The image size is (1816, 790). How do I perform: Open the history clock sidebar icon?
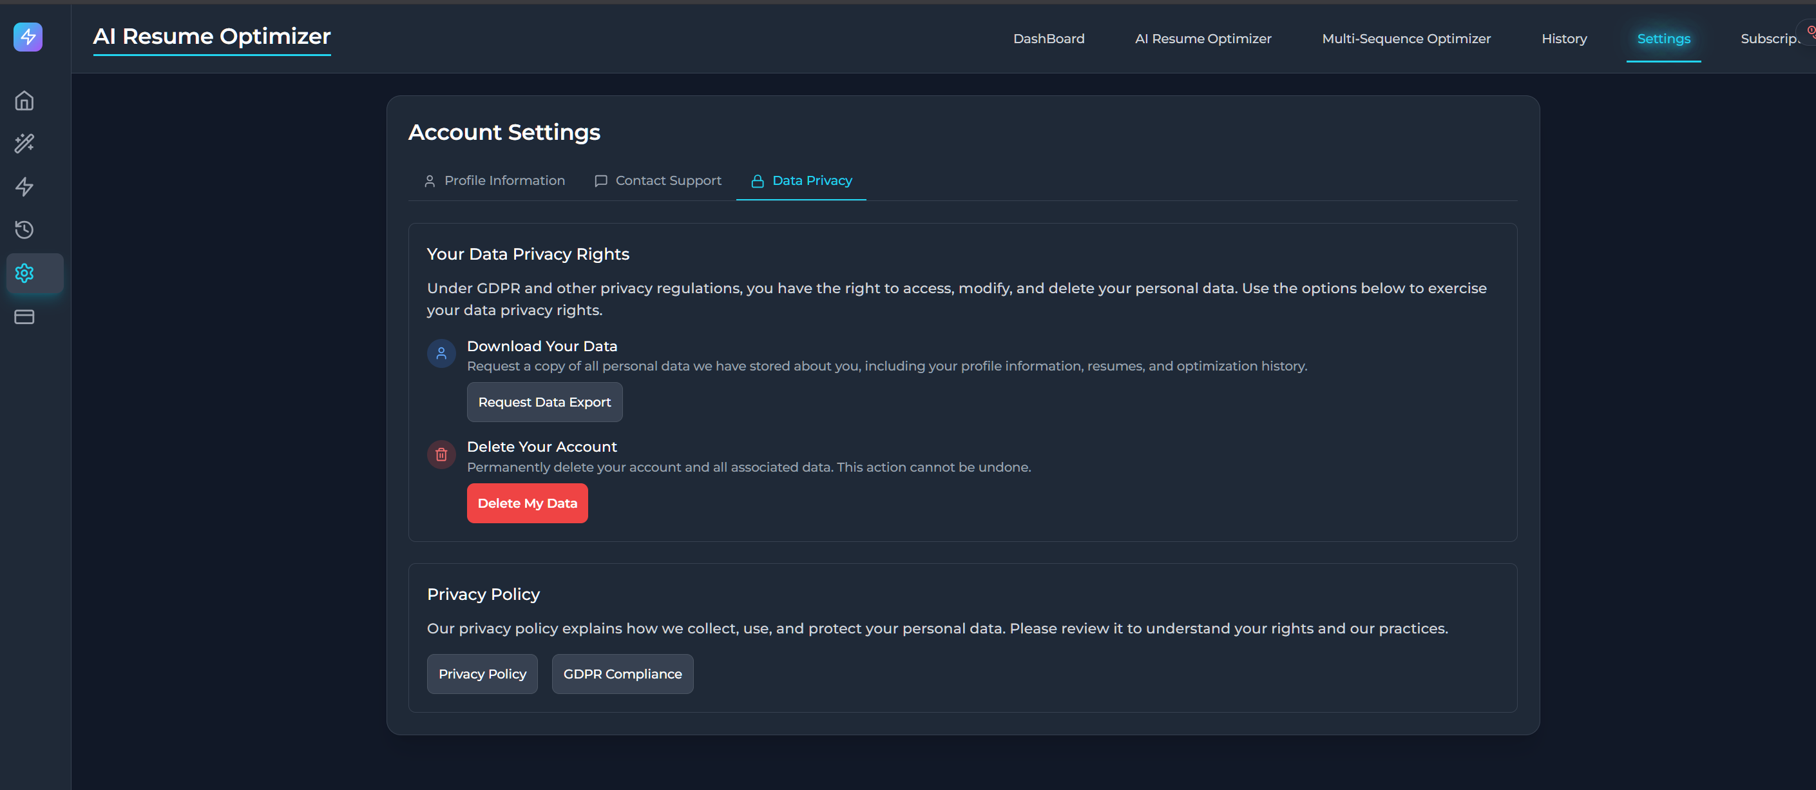tap(24, 230)
